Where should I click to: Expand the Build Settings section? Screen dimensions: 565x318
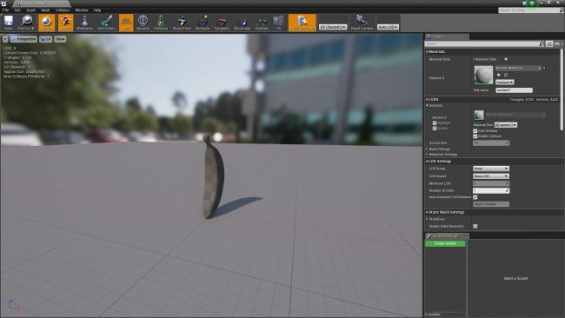point(439,149)
